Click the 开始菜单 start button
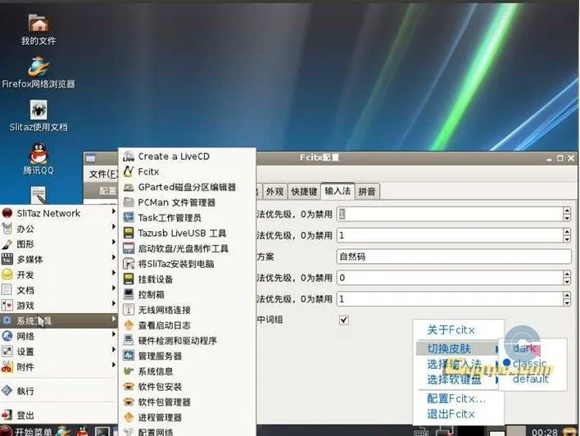The width and height of the screenshot is (580, 436). 27,432
